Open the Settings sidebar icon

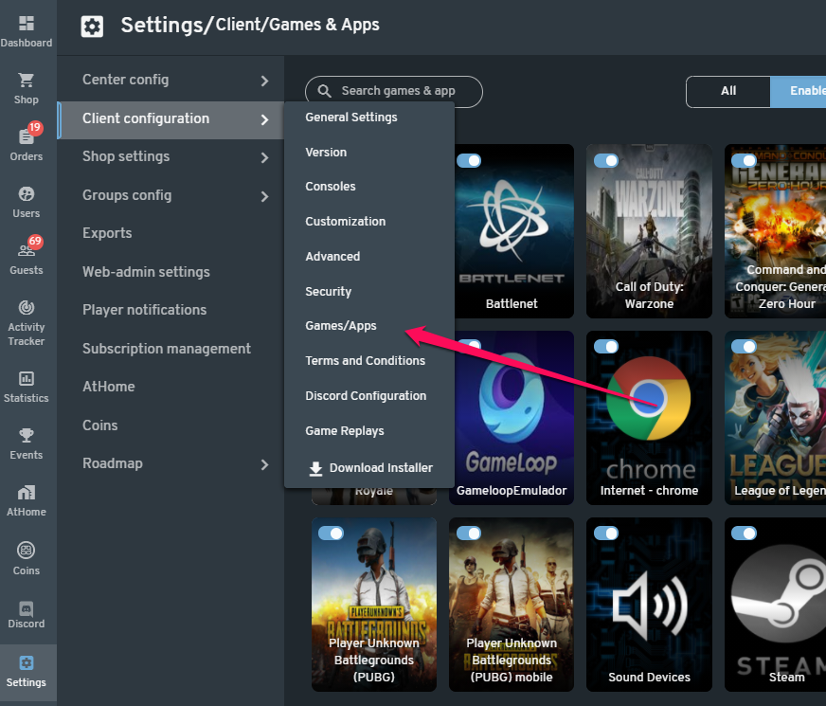(27, 662)
